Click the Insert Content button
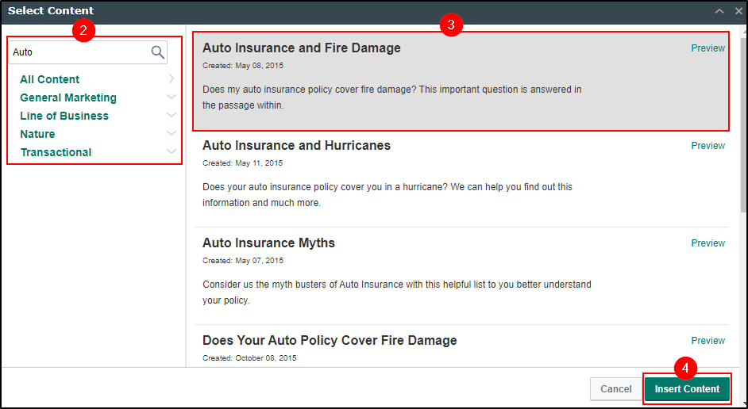 click(687, 389)
